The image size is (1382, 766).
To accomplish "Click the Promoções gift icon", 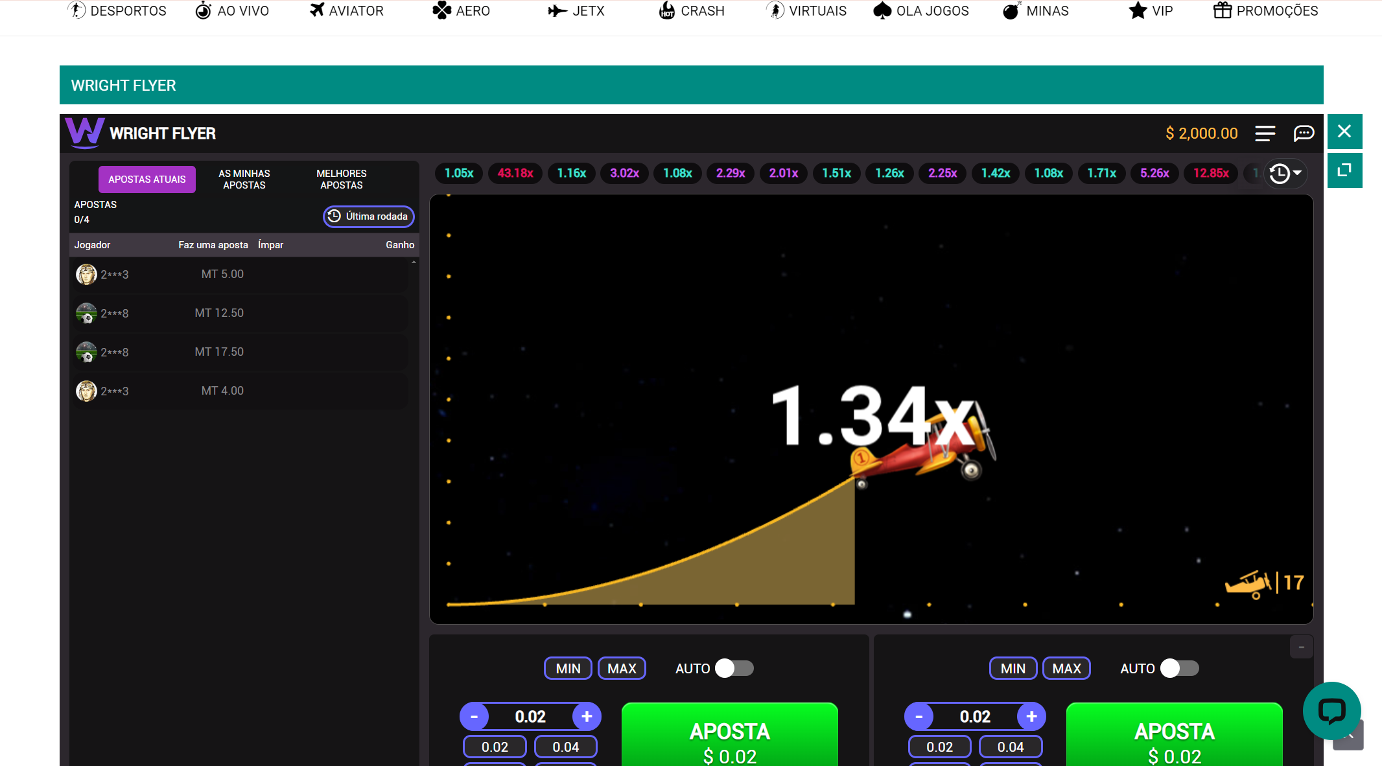I will [x=1222, y=10].
